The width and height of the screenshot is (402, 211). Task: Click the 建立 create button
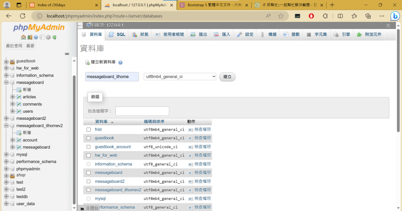tap(227, 77)
